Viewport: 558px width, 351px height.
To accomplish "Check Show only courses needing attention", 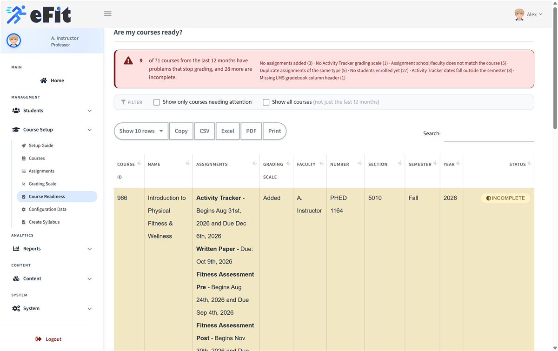I will pyautogui.click(x=157, y=102).
